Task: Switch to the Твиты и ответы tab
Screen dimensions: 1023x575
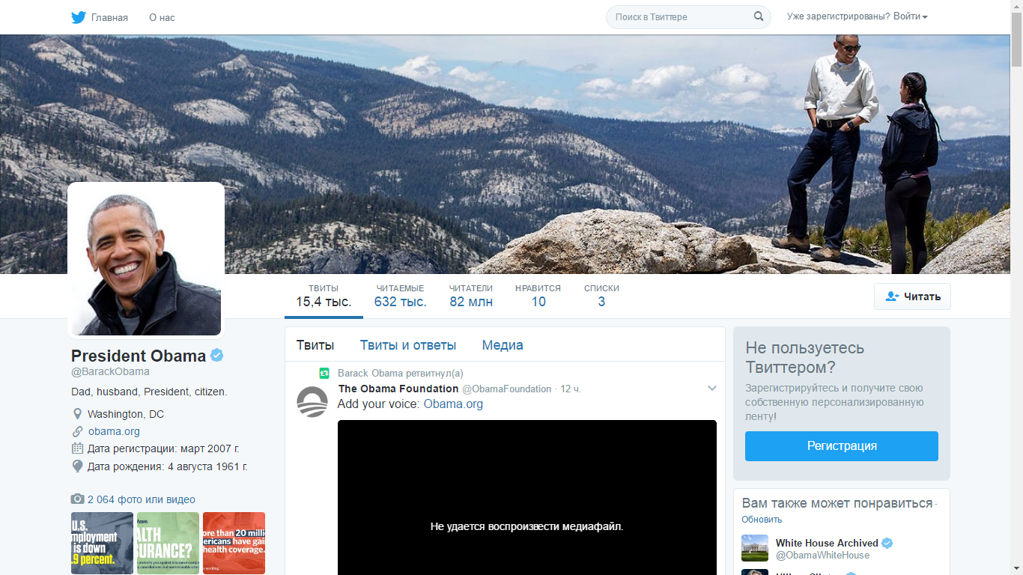Action: (408, 345)
